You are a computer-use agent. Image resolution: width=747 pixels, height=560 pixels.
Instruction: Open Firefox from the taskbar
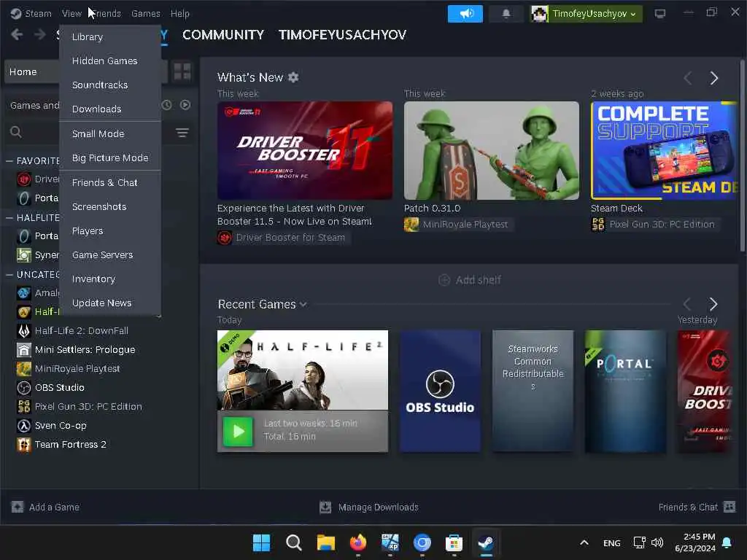(x=357, y=542)
